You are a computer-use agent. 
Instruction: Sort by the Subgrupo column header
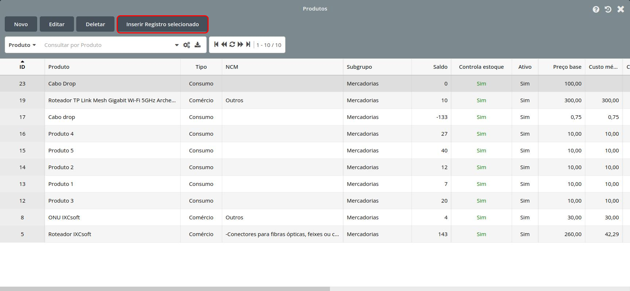(x=377, y=67)
